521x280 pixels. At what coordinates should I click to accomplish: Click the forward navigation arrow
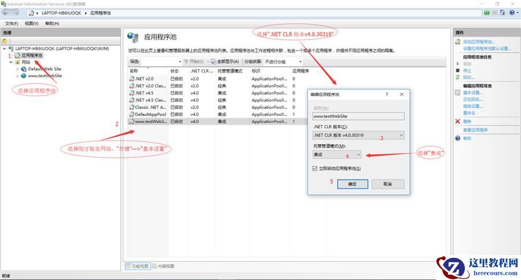coord(16,13)
